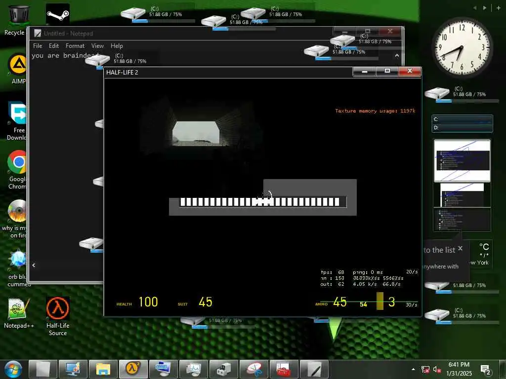Click the fps 68 net graph line
This screenshot has height=379, width=506.
[x=333, y=272]
